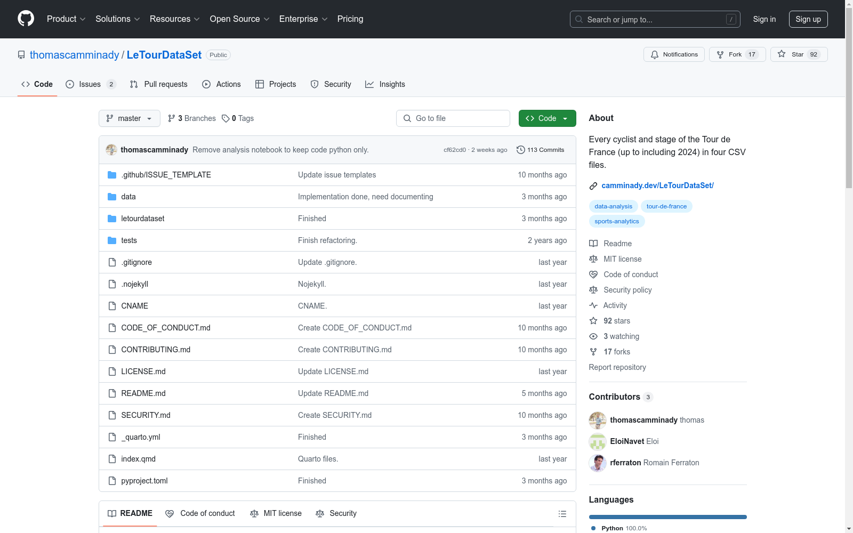Click the Code of conduct heart icon
This screenshot has height=533, width=853.
point(593,274)
